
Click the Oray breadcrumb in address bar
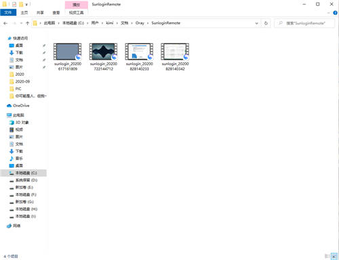[x=140, y=23]
